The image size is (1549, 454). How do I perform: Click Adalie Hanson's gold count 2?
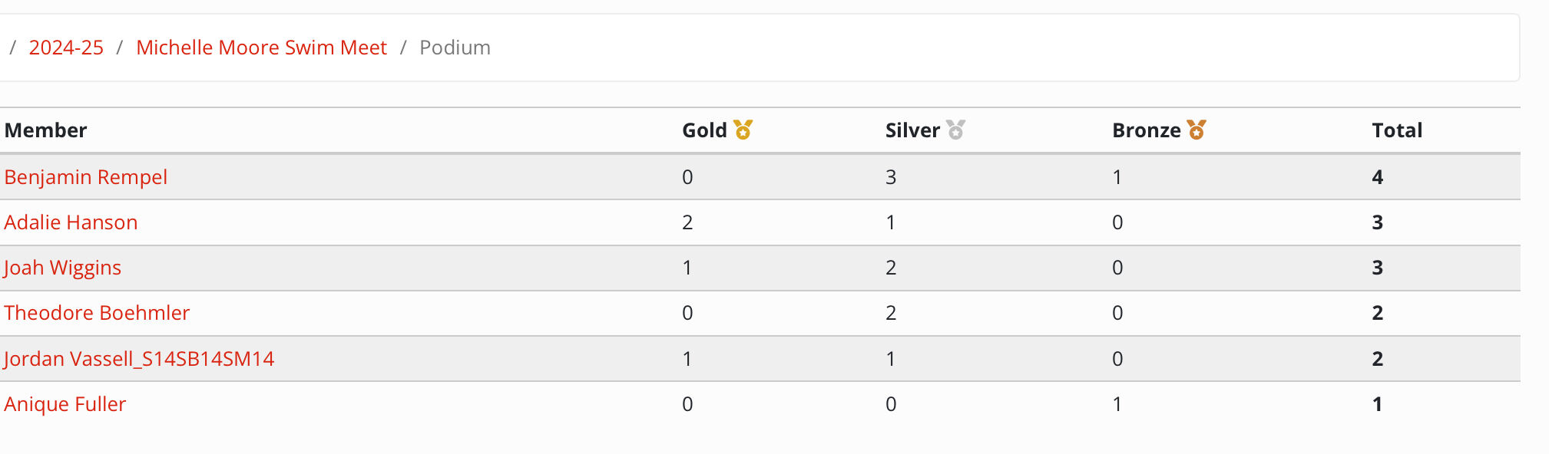pos(687,222)
